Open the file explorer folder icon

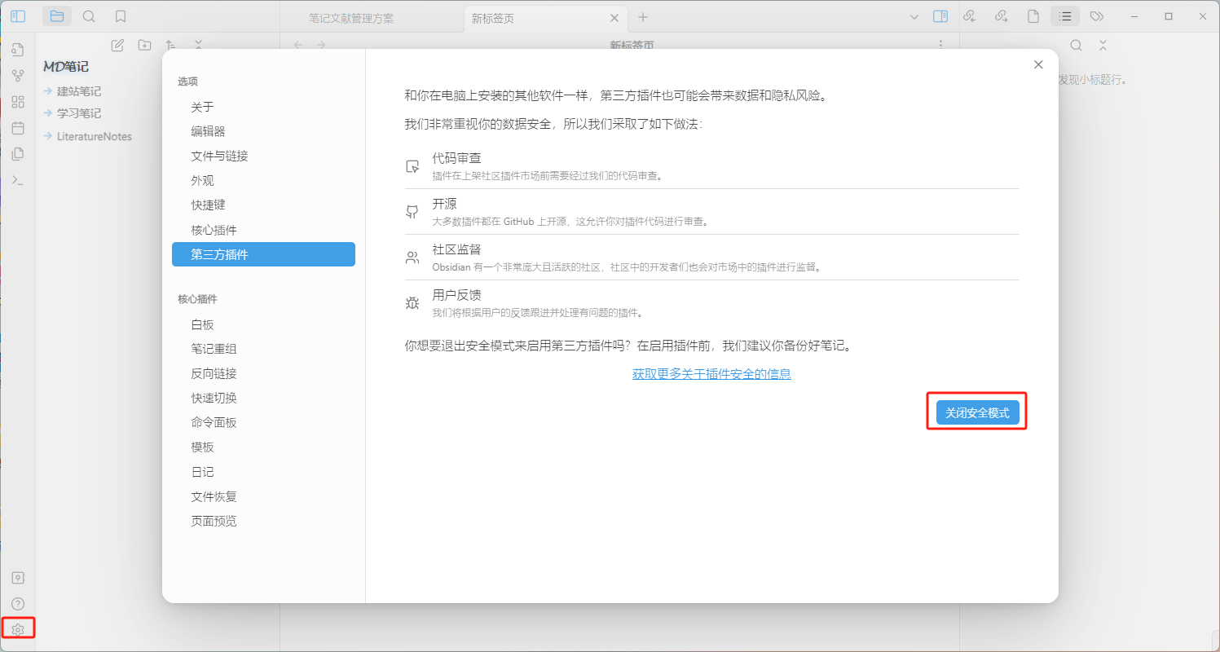pos(56,16)
